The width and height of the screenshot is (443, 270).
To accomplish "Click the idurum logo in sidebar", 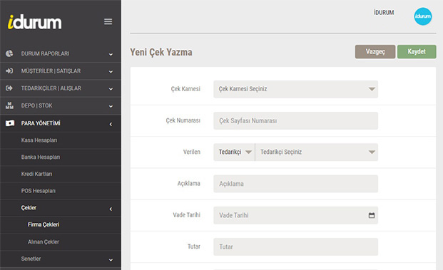I will click(34, 22).
